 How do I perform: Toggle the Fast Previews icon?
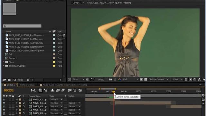coord(190,80)
